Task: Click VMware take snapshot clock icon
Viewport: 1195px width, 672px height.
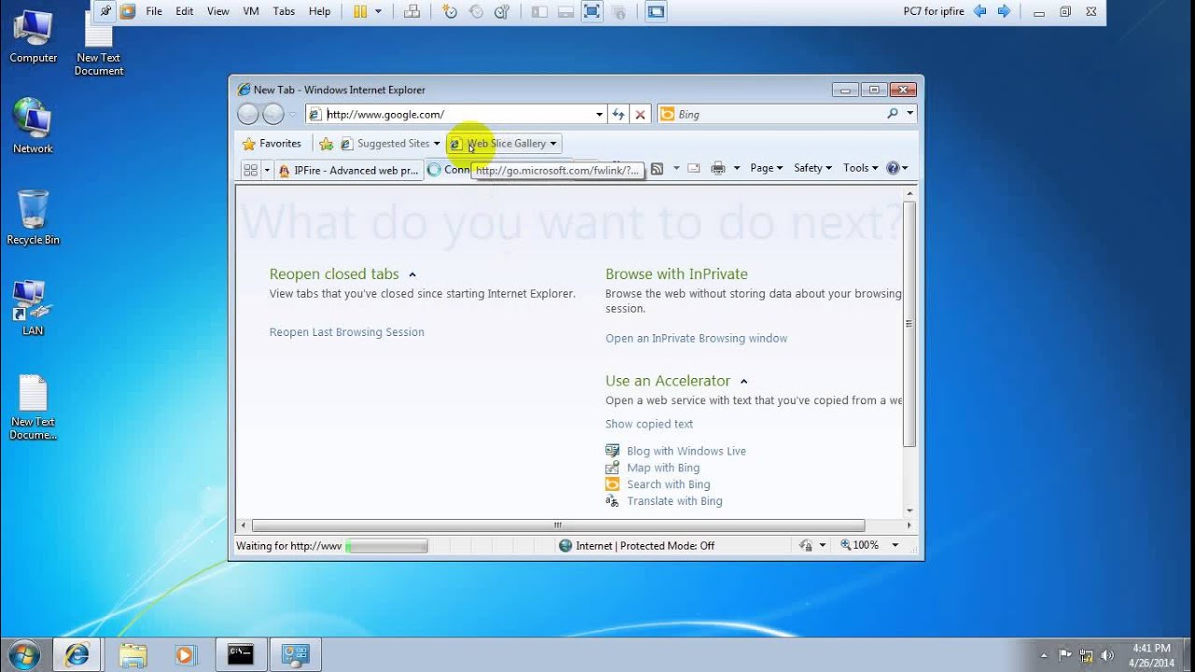Action: coord(450,11)
